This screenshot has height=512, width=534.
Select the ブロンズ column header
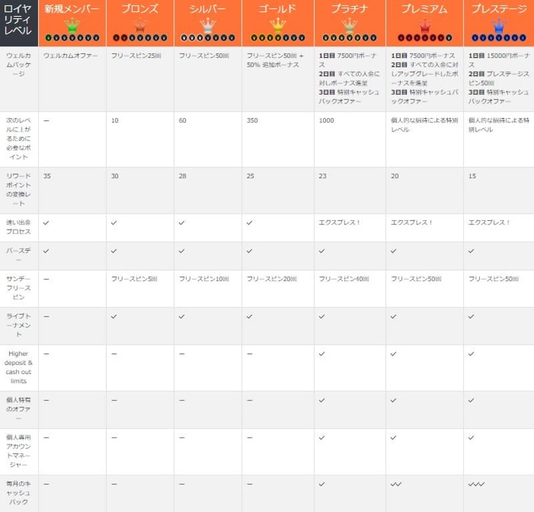[x=140, y=23]
